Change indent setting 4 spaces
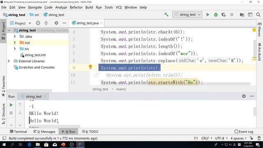This screenshot has width=263, height=148. (238, 138)
